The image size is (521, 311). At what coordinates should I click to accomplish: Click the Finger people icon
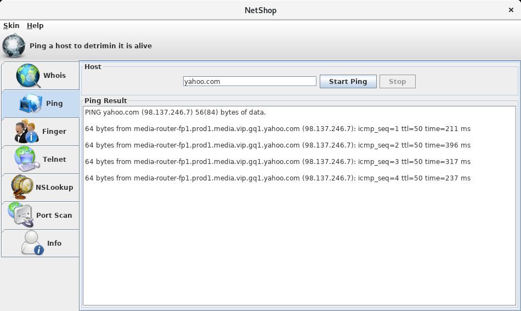pos(26,131)
